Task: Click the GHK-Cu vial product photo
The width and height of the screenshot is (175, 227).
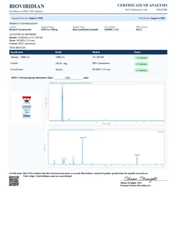Action: (x=27, y=107)
